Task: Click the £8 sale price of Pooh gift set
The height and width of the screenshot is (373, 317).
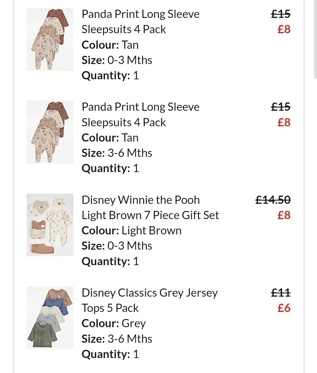Action: click(x=284, y=215)
